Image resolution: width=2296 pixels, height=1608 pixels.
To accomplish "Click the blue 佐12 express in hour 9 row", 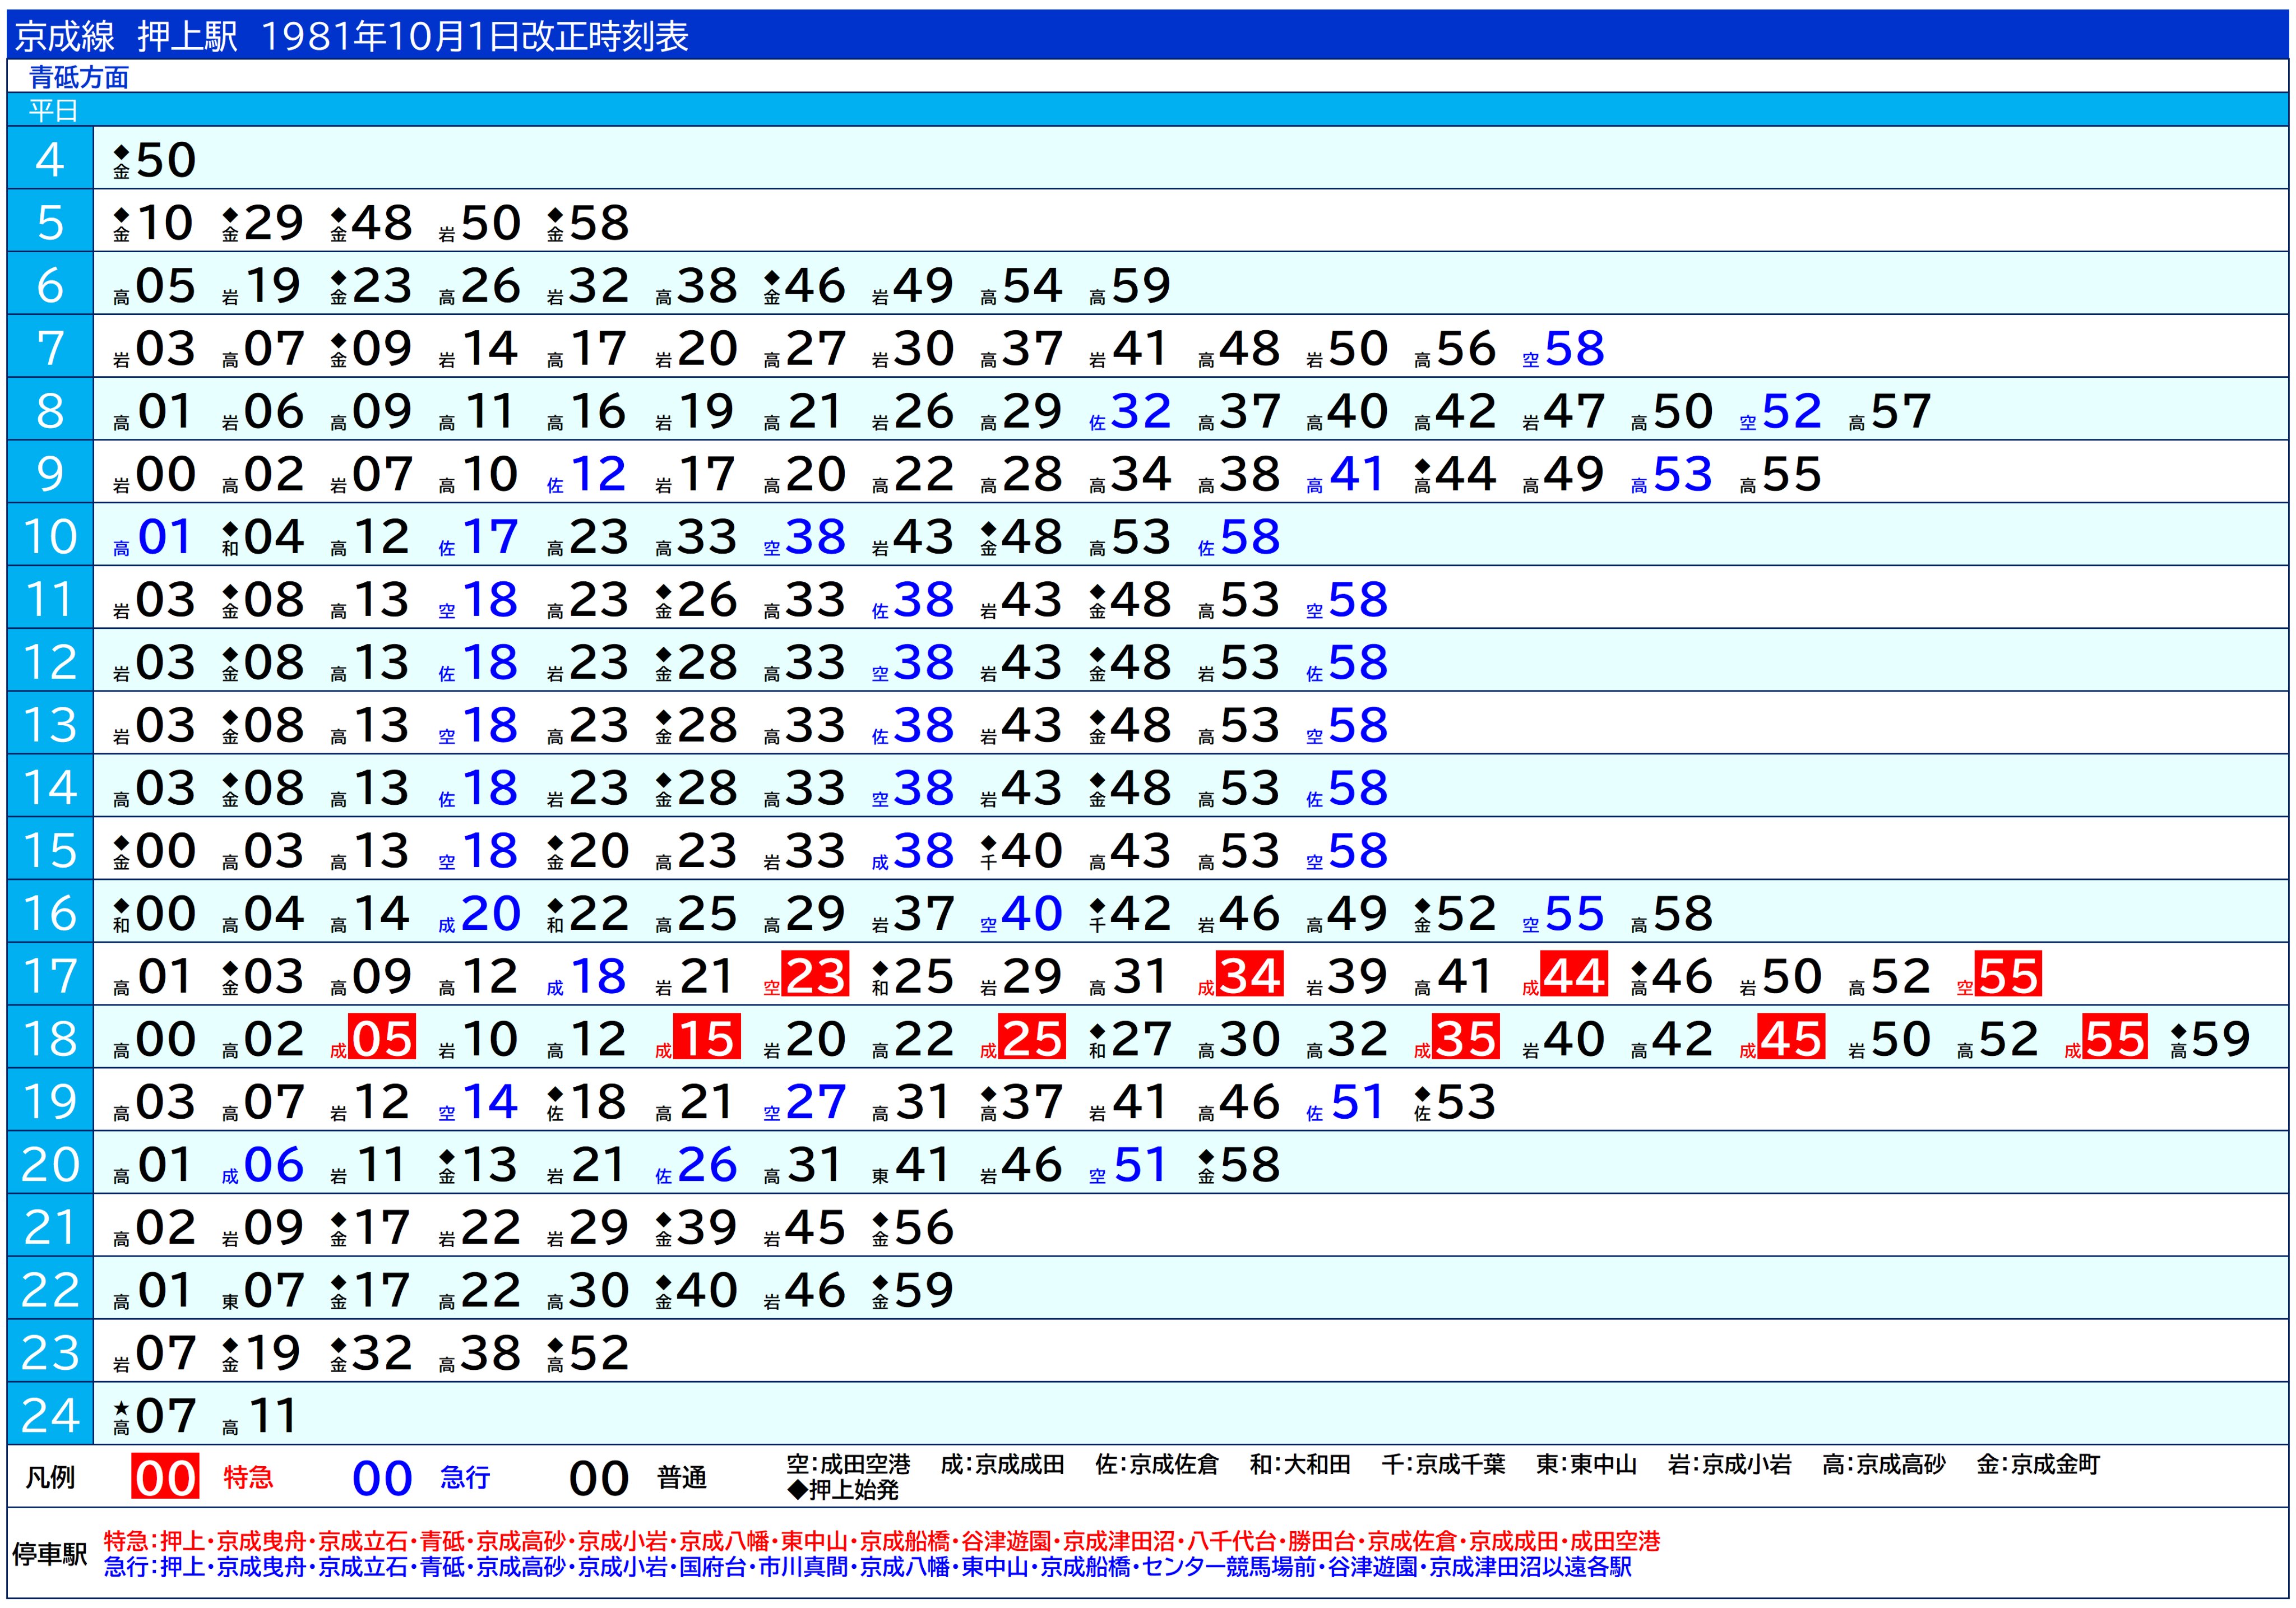I will point(587,474).
